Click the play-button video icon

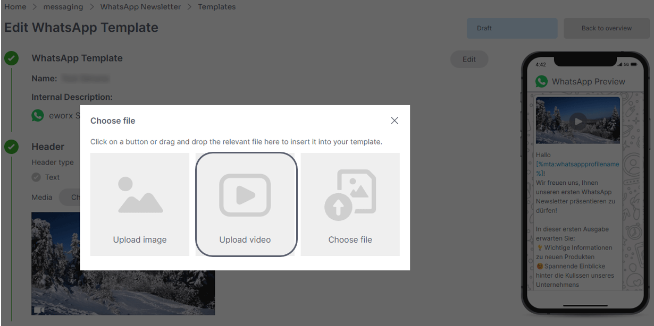click(x=245, y=195)
